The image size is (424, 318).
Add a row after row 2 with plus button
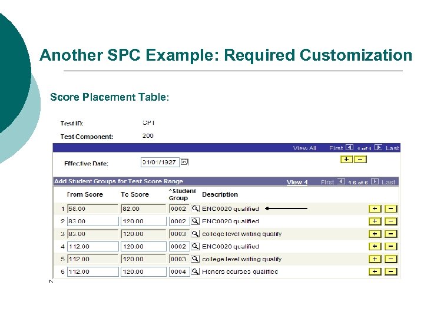375,221
